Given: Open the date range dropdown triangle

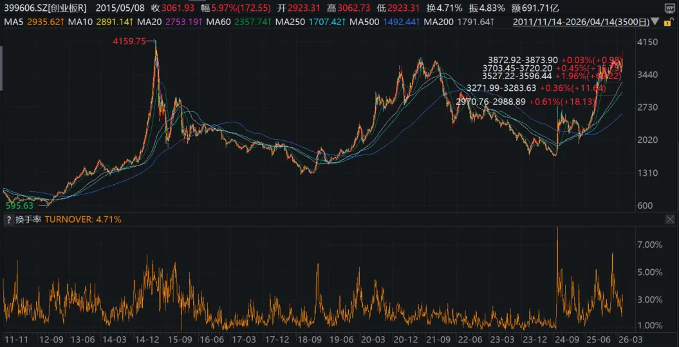Looking at the screenshot, I should [655, 22].
